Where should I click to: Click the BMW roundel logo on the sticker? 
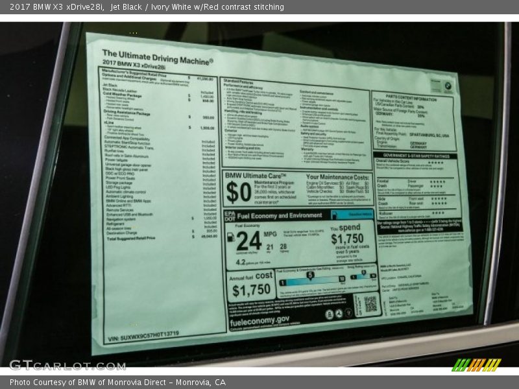tap(448, 86)
